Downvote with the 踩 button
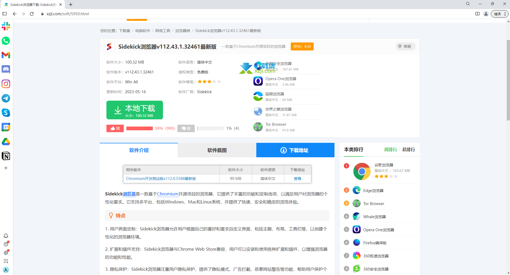 tap(186, 128)
